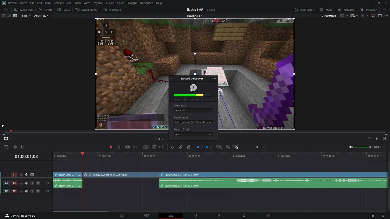The height and width of the screenshot is (219, 390).
Task: Toggle the DIM button
Action: point(377,147)
